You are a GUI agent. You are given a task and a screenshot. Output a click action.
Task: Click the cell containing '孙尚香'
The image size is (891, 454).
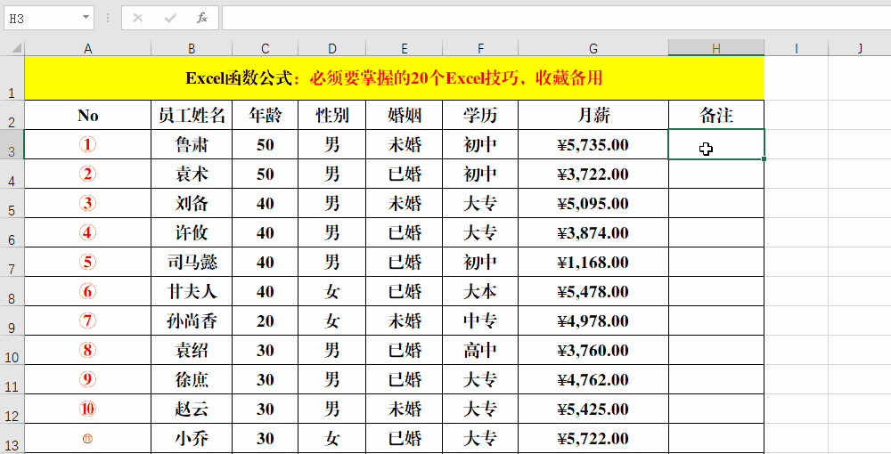click(x=192, y=320)
